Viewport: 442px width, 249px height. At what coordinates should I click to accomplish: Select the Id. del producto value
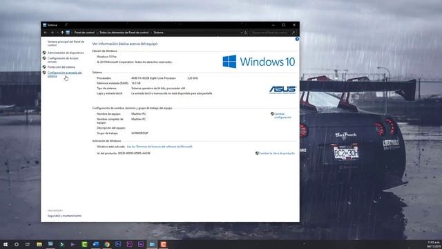[x=134, y=154]
